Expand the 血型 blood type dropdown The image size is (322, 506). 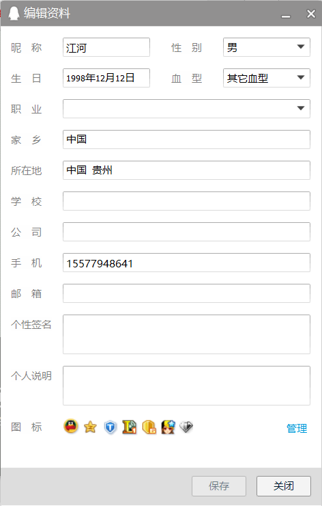point(267,78)
